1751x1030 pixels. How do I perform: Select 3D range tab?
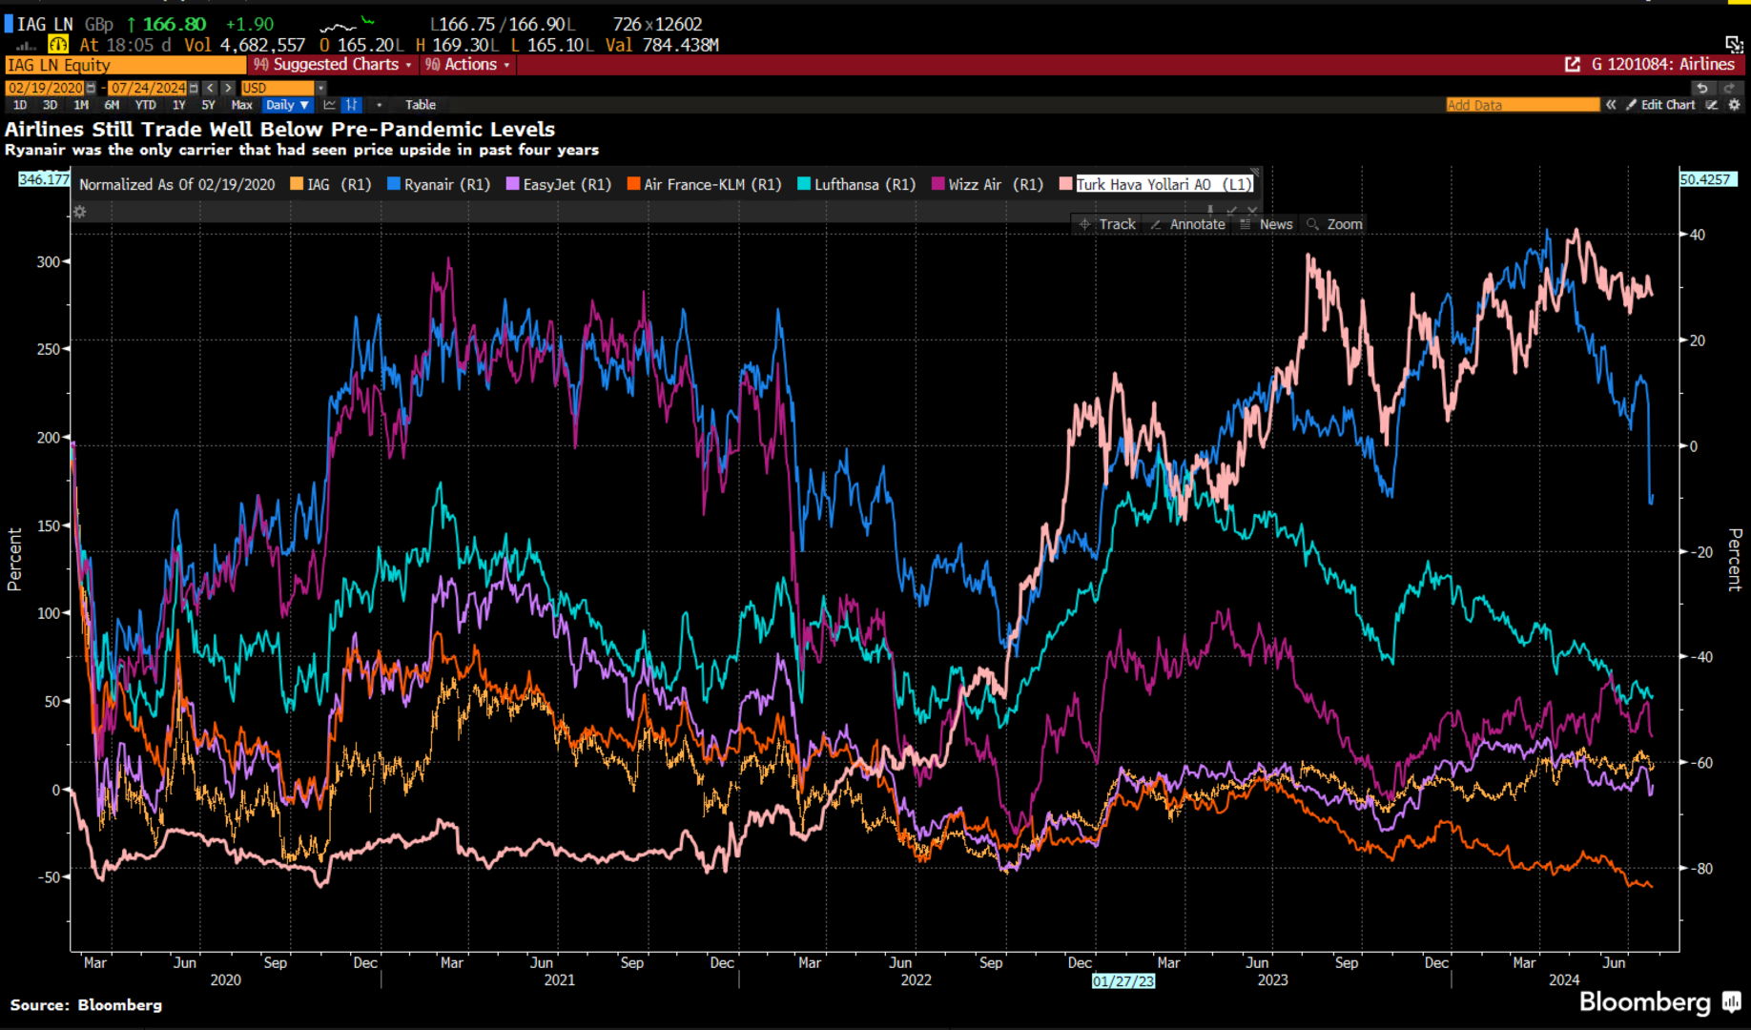50,105
